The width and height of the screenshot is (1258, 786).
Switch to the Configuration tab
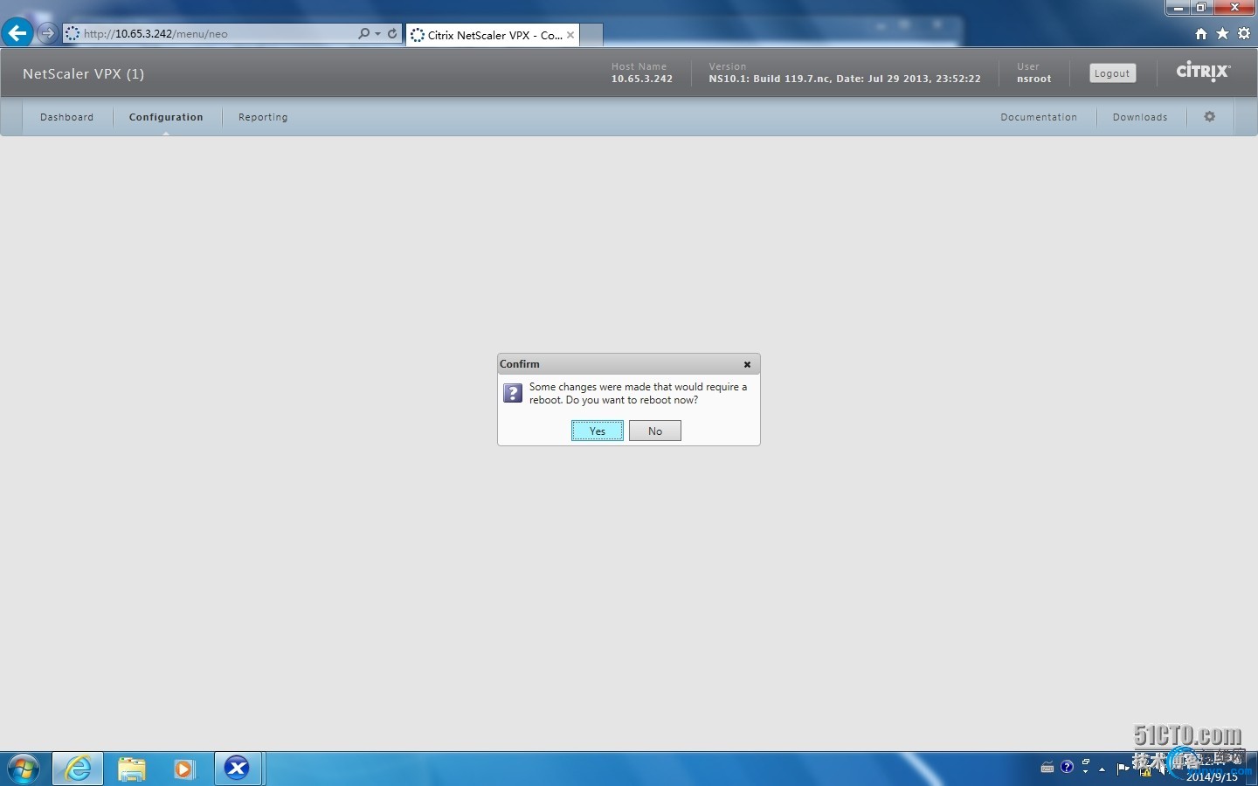[166, 117]
